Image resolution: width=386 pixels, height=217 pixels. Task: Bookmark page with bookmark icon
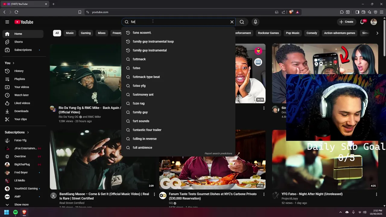[x=80, y=12]
